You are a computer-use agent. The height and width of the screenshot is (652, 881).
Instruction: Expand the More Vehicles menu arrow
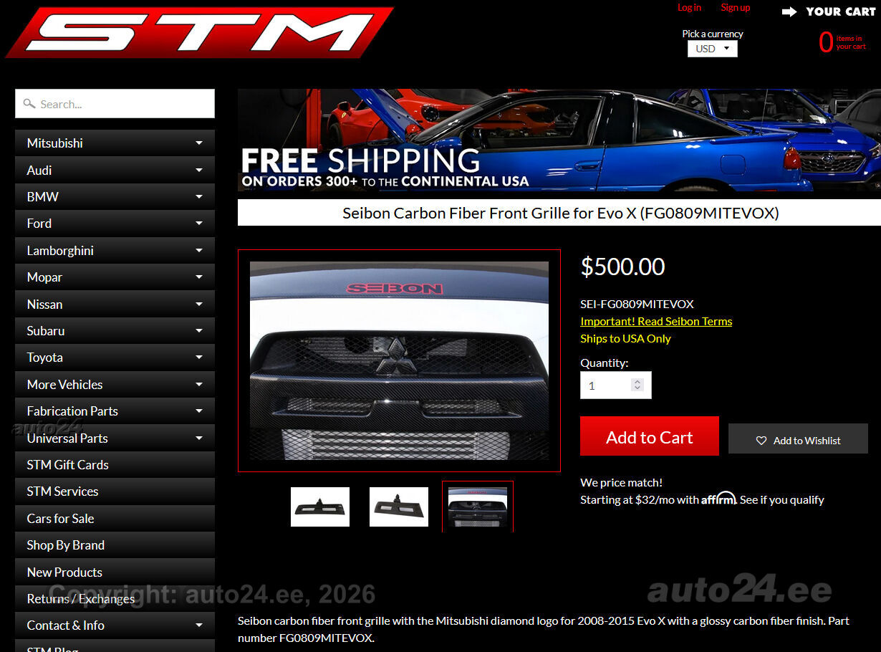point(199,385)
